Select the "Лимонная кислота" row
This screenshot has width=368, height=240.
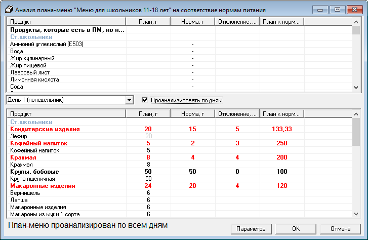[34, 79]
